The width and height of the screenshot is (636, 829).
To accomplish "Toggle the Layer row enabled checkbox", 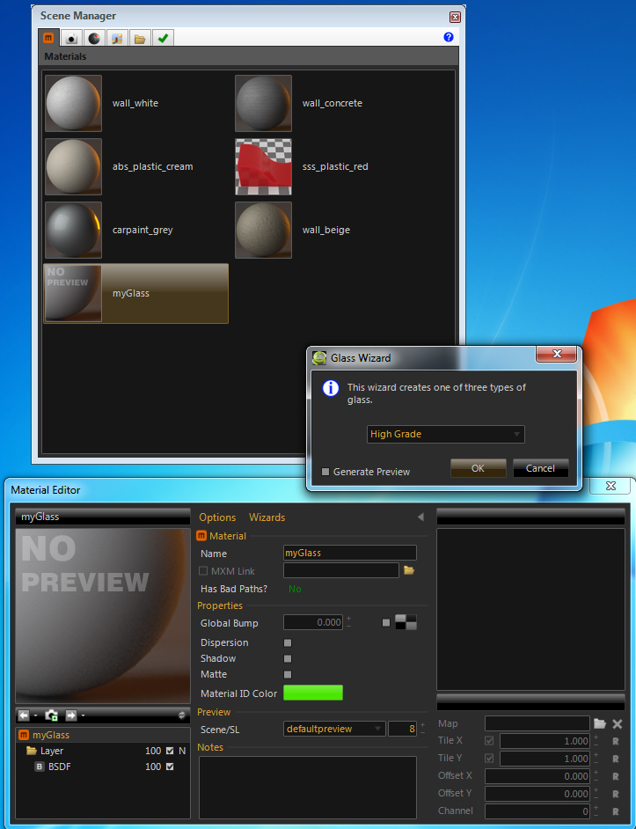I will click(x=170, y=751).
